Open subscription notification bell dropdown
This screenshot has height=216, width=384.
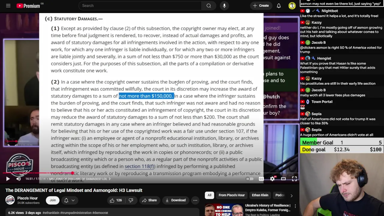(69, 200)
